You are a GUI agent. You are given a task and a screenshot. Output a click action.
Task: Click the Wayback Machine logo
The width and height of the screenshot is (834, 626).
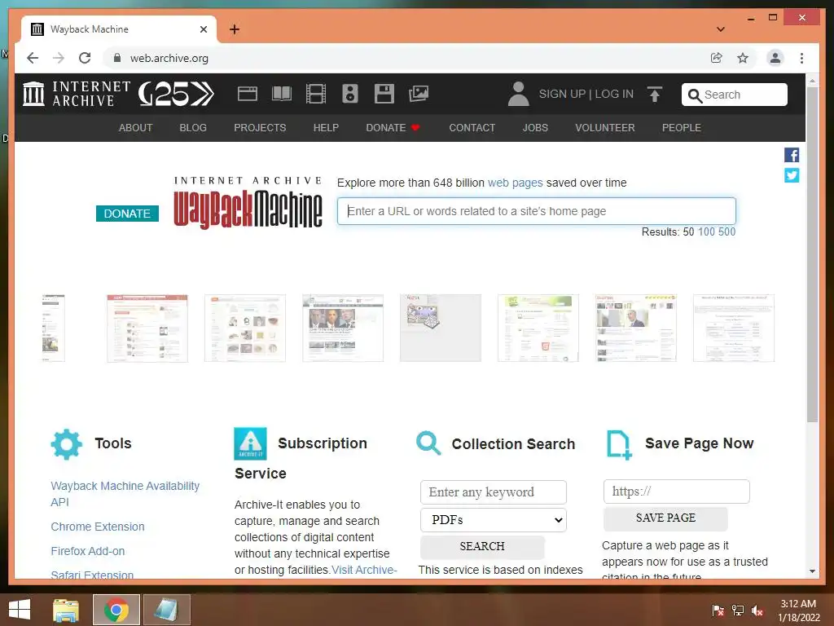point(248,203)
